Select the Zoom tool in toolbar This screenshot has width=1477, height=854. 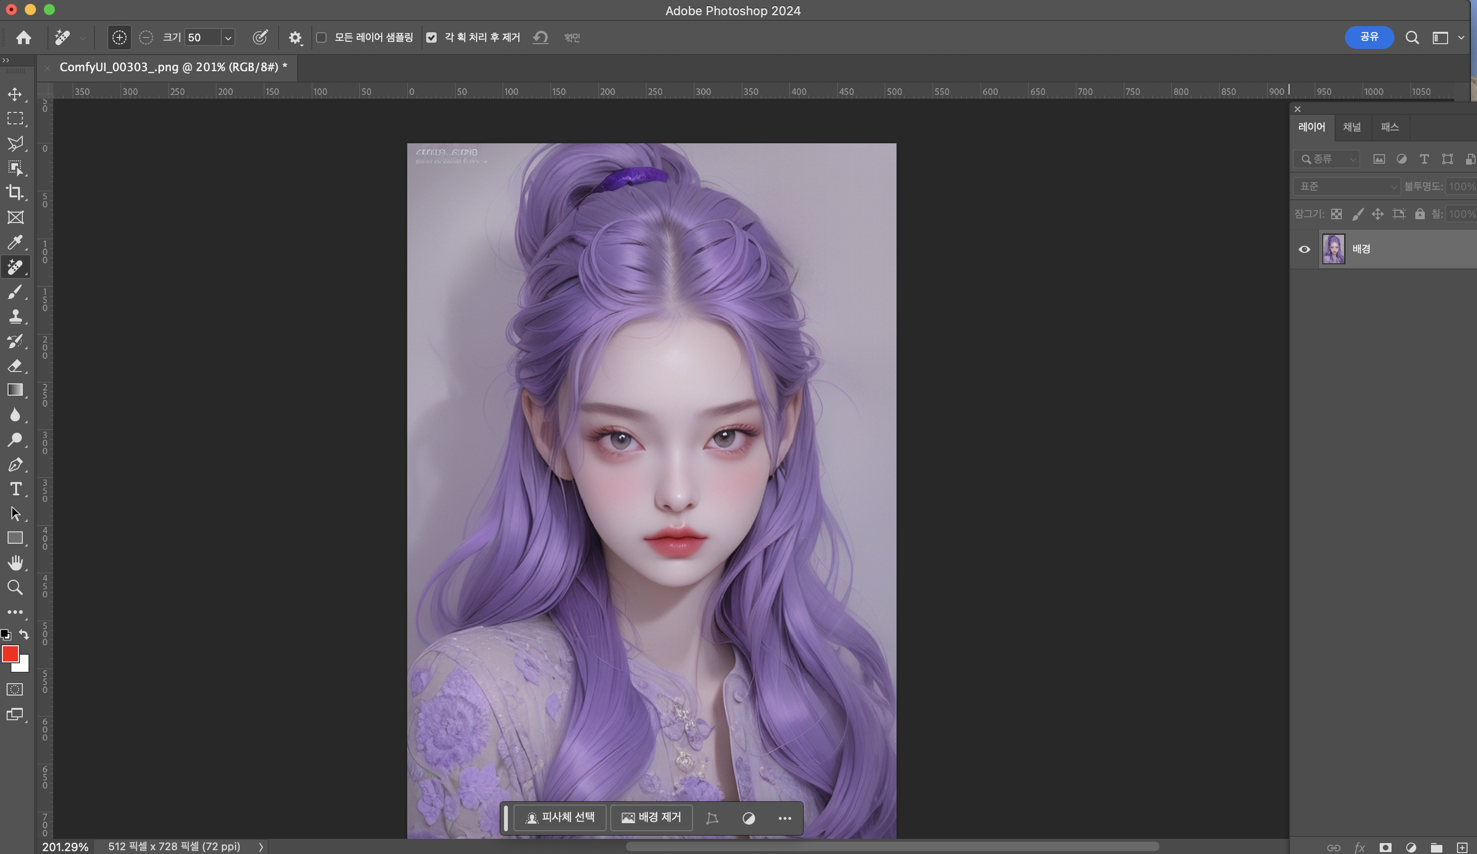(15, 587)
